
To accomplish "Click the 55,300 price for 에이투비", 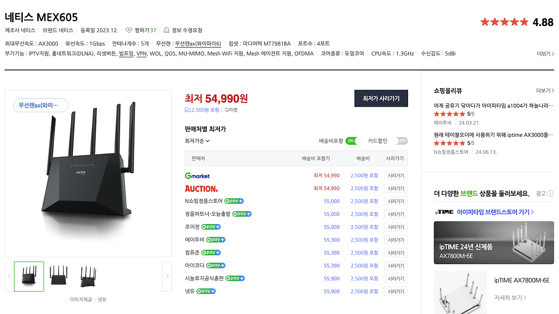I will pos(332,240).
